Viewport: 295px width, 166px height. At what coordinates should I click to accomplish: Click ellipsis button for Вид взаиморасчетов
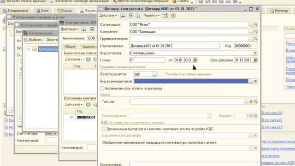[251, 81]
